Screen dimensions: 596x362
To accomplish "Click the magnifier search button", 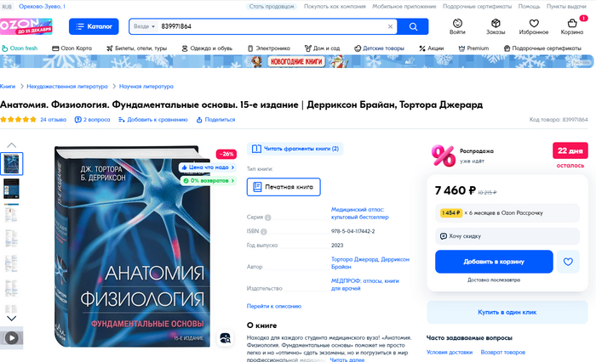I will point(413,26).
